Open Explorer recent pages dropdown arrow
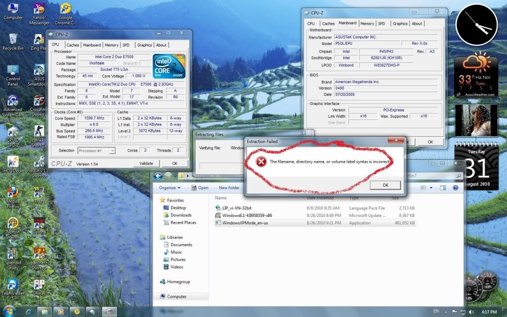Image resolution: width=507 pixels, height=317 pixels. click(x=175, y=176)
